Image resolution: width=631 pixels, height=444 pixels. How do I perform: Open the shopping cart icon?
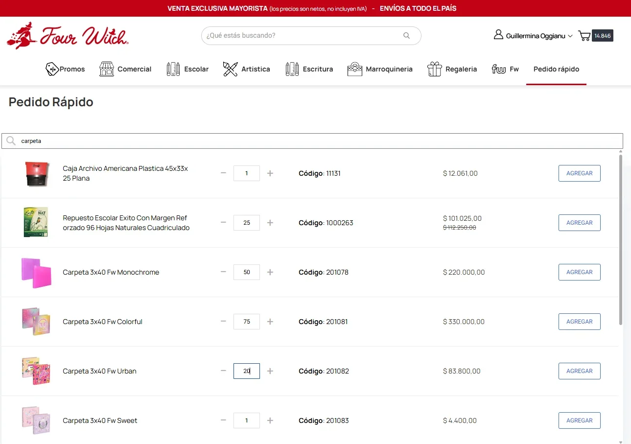tap(584, 36)
